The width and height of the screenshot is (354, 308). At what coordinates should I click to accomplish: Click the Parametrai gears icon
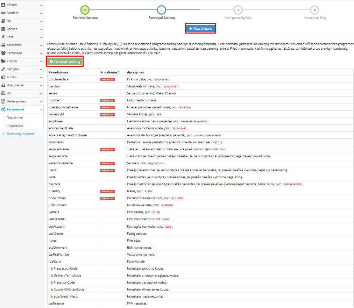[3, 109]
